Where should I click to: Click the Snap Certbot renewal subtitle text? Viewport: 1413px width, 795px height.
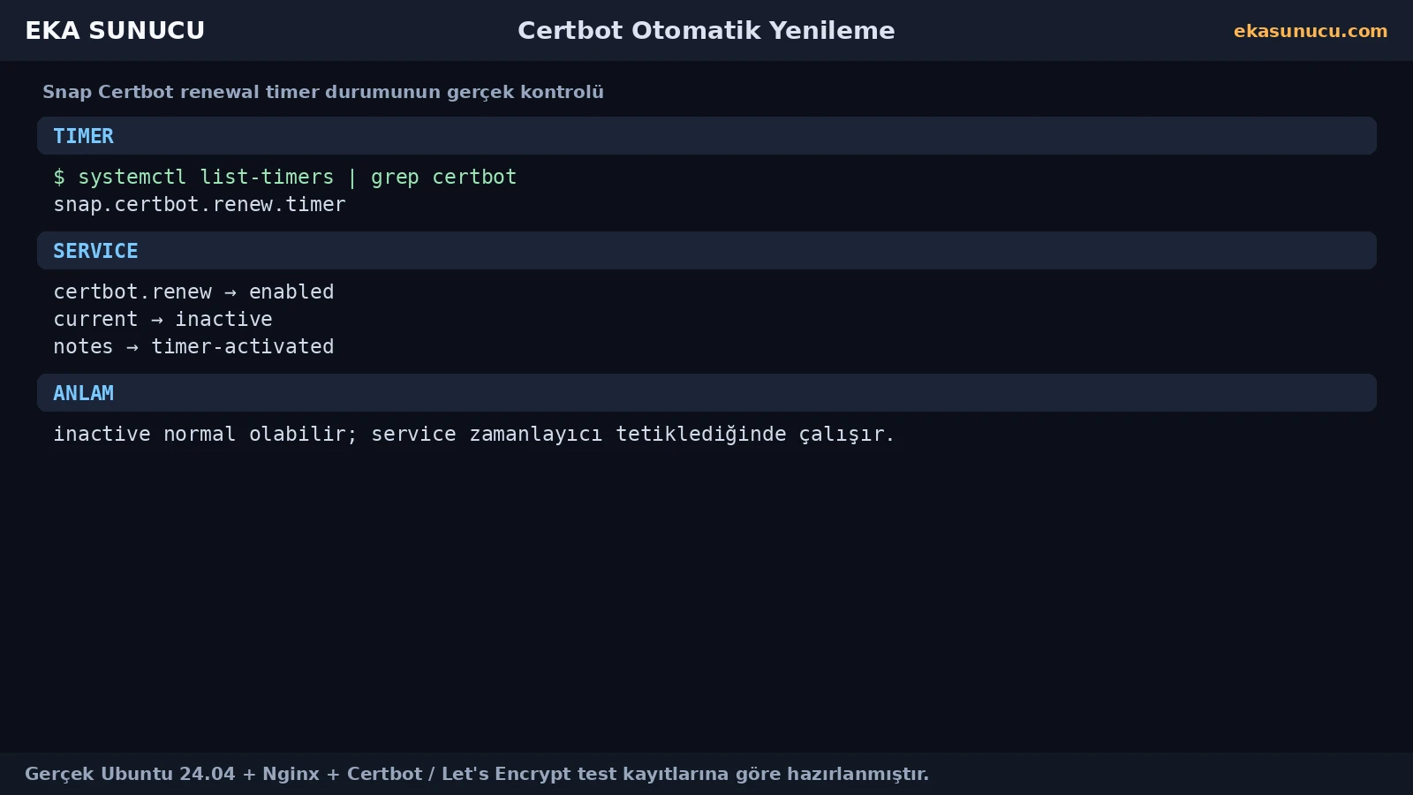tap(323, 92)
